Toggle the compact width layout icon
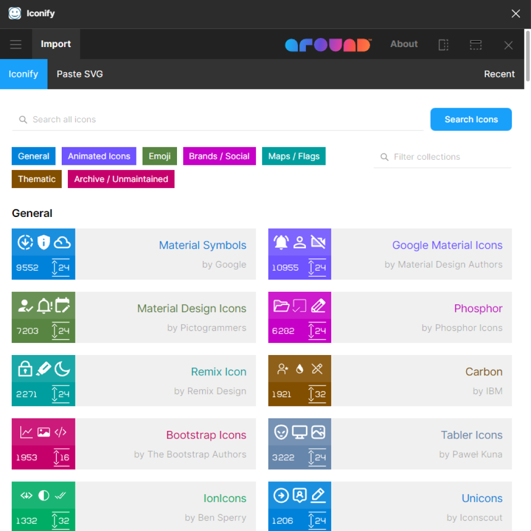The width and height of the screenshot is (531, 531). [x=444, y=45]
